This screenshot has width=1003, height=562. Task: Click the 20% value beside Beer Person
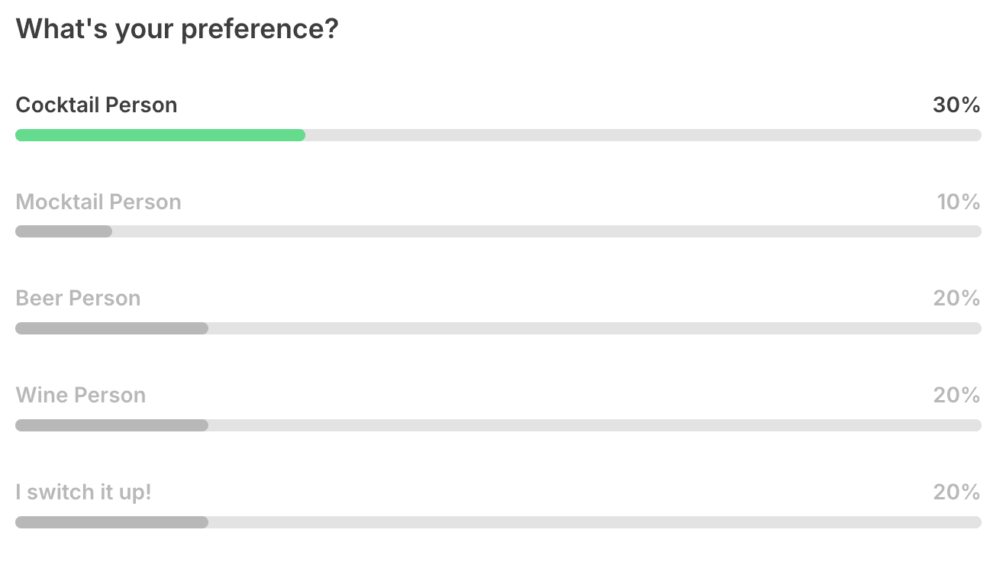[x=956, y=299]
